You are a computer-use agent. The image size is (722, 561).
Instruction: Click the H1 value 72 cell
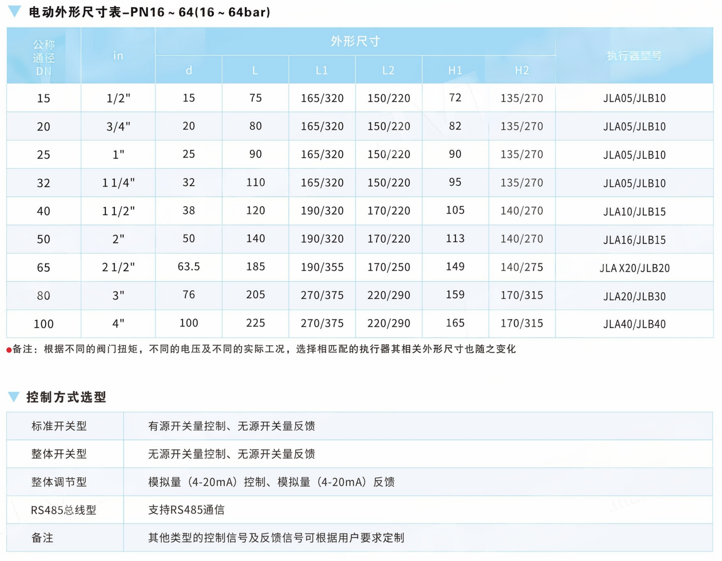click(x=455, y=98)
